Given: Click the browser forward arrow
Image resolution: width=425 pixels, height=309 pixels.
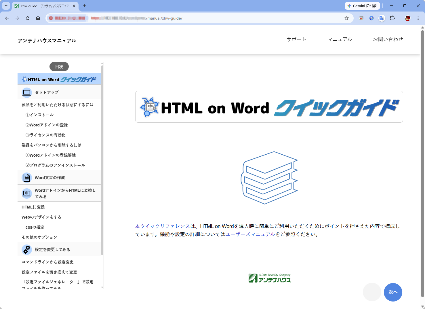Looking at the screenshot, I should point(17,18).
